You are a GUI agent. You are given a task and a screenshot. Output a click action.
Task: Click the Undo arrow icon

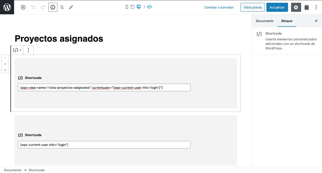pos(33,7)
